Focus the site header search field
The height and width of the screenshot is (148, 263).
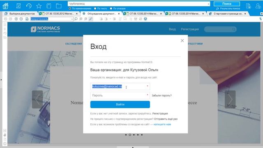220,29
